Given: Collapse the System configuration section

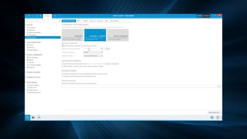Looking at the screenshot, I should pyautogui.click(x=26, y=55).
